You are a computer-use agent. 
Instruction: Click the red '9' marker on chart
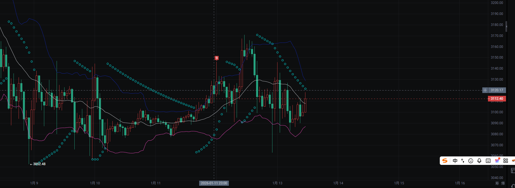tap(216, 58)
